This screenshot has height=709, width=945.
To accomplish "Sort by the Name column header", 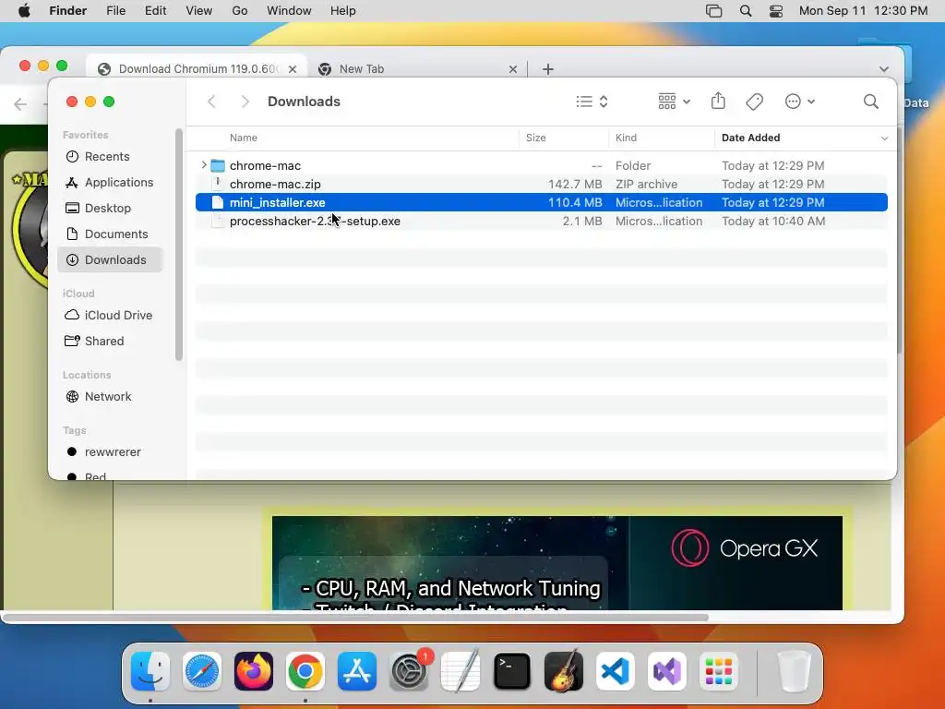I will (244, 138).
